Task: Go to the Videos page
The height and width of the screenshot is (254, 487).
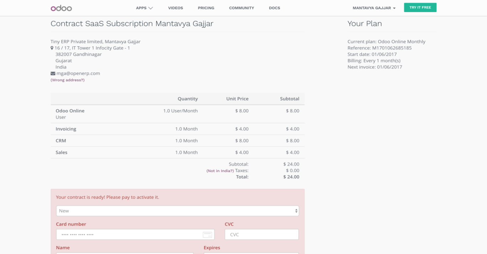Action: 176,8
